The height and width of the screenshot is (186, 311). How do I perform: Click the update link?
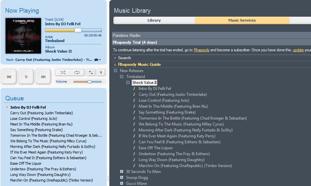(298, 50)
